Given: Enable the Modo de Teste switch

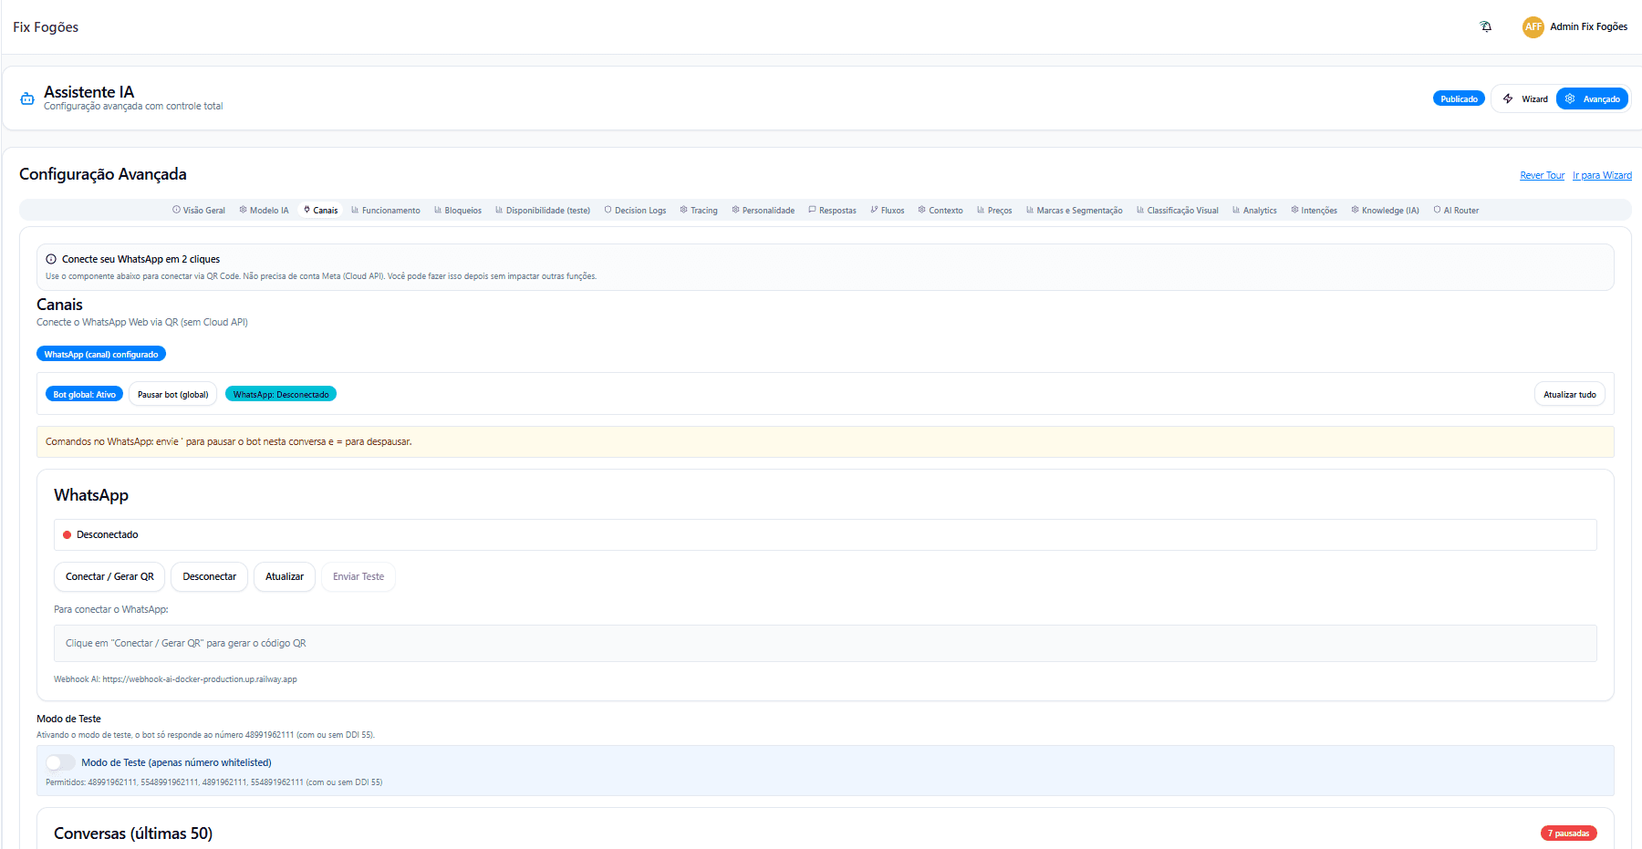Looking at the screenshot, I should (60, 762).
